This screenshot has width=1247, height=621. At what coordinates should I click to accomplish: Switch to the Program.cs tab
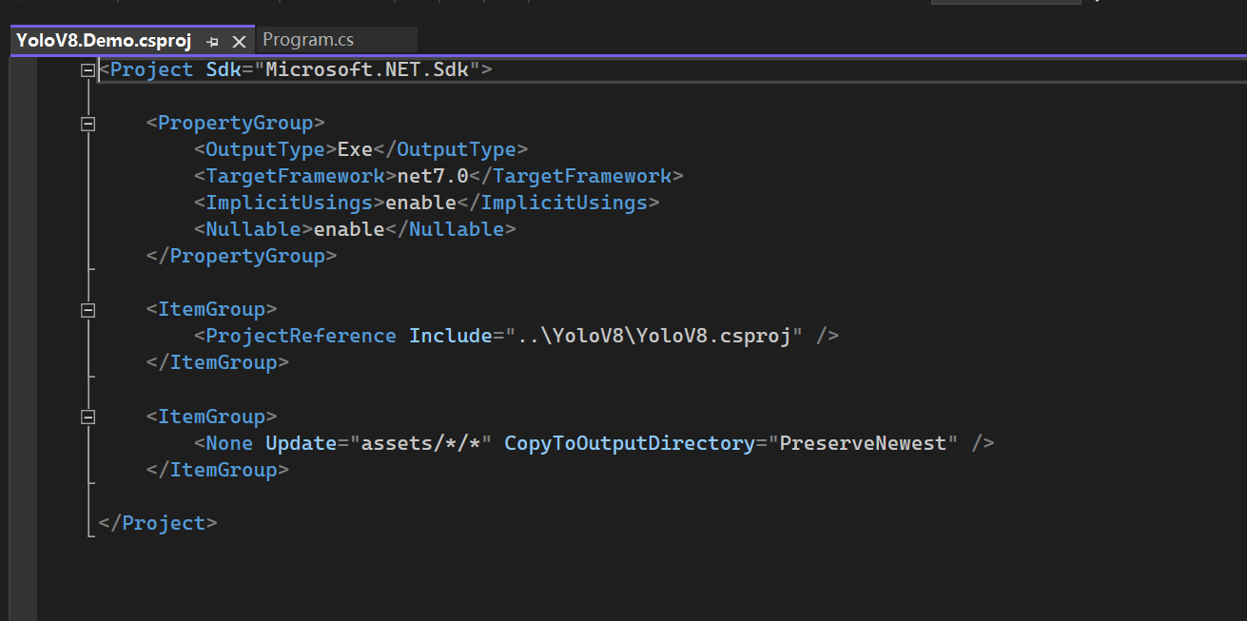[x=308, y=40]
